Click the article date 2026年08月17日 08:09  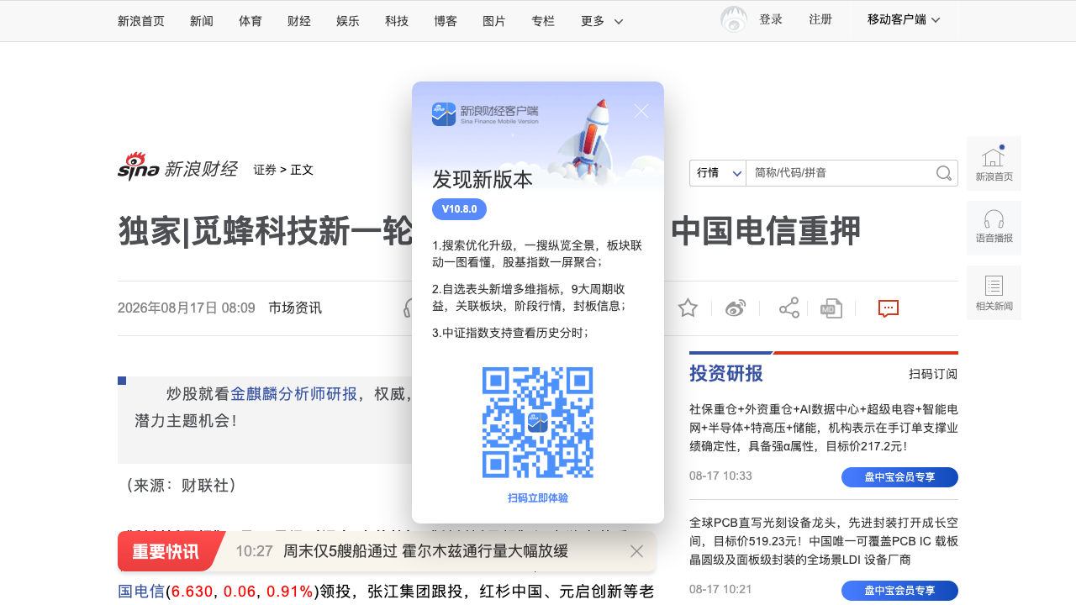click(187, 308)
